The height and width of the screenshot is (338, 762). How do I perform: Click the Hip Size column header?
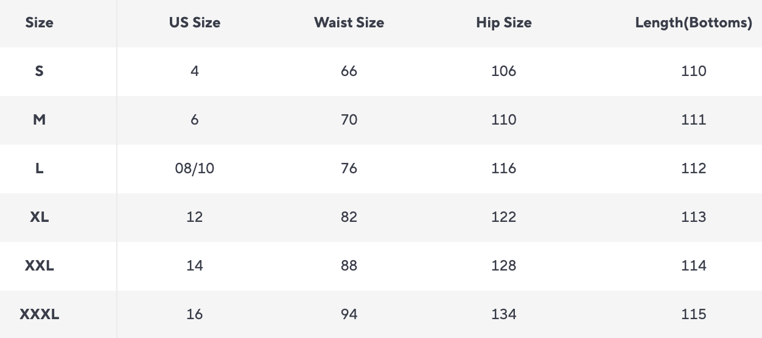tap(504, 23)
